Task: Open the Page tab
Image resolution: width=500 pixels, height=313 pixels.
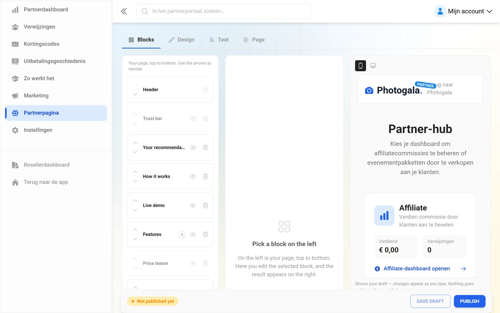Action: [254, 40]
